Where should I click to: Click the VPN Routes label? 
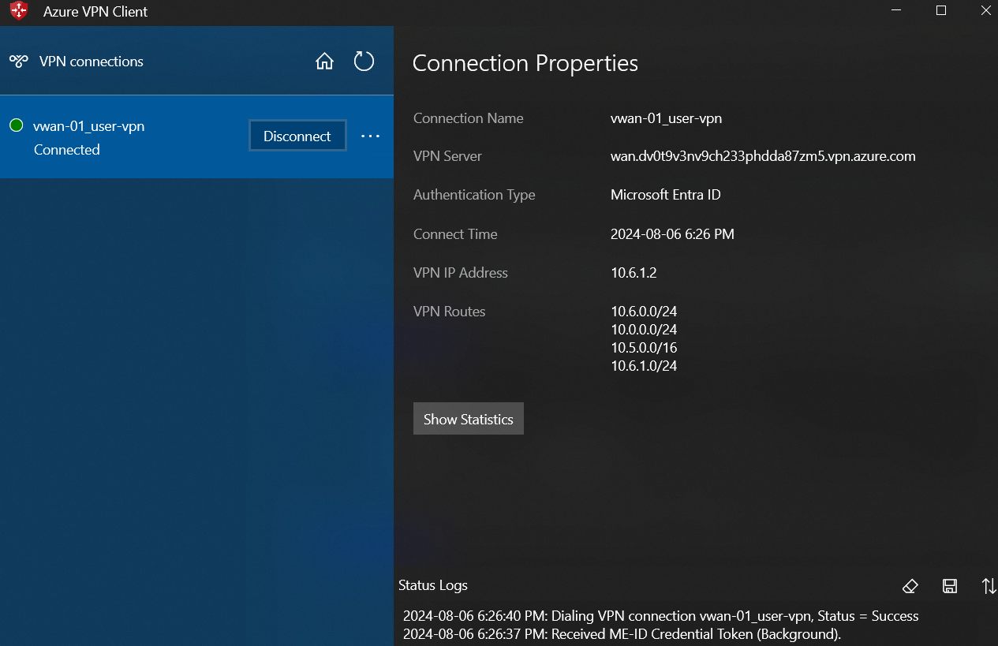point(450,312)
